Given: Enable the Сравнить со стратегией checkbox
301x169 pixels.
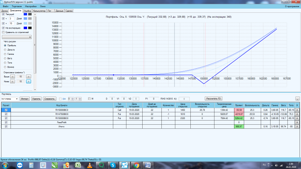Looking at the screenshot, I should (3, 32).
